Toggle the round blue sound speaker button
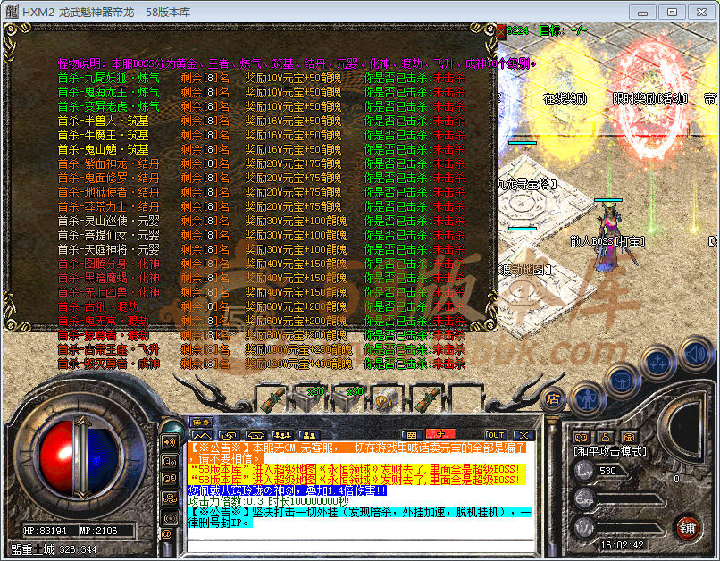Image resolution: width=720 pixels, height=561 pixels. 696,355
